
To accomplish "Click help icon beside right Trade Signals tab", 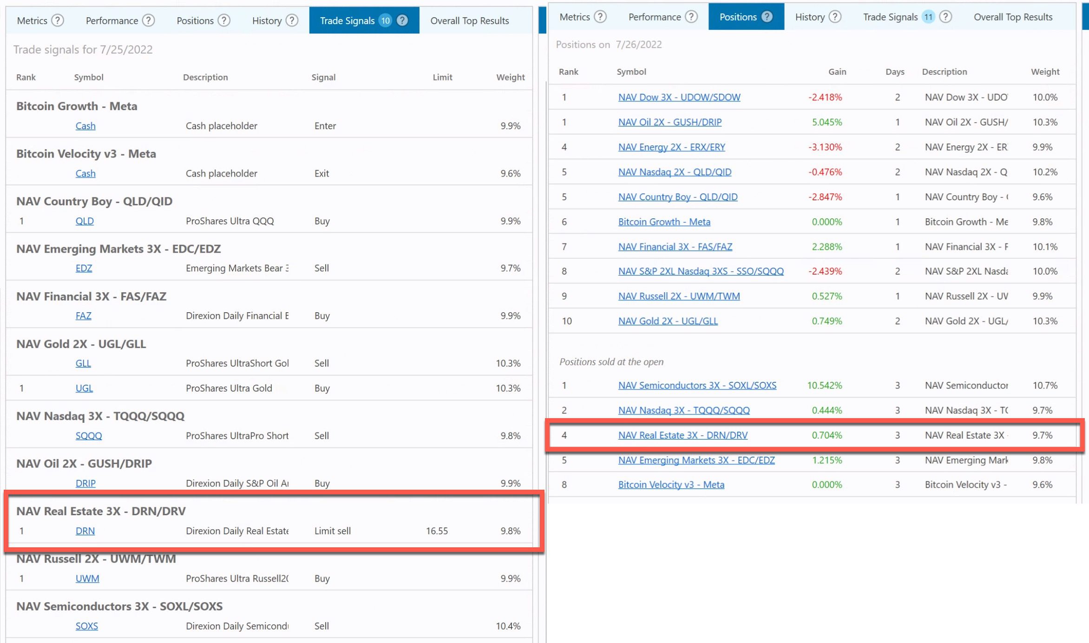I will (945, 17).
